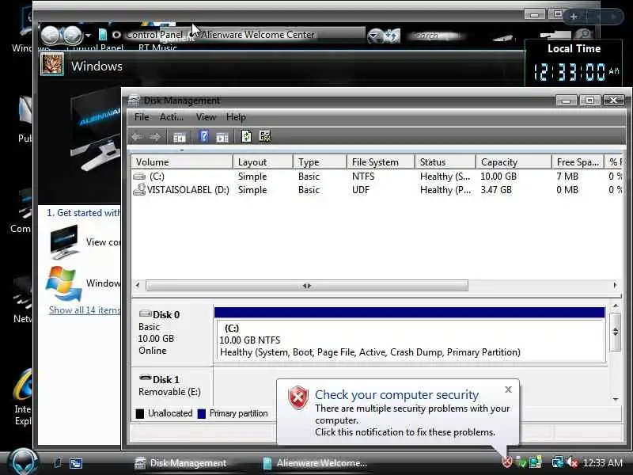The height and width of the screenshot is (475, 633).
Task: Click the View computer details monitor icon
Action: [64, 242]
